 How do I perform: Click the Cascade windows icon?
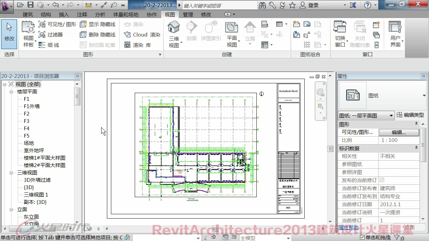(376, 35)
